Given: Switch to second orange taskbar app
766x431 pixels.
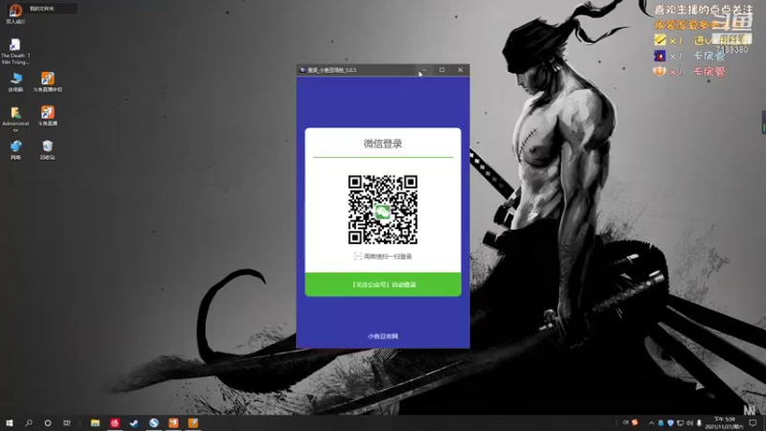Looking at the screenshot, I should coord(193,422).
